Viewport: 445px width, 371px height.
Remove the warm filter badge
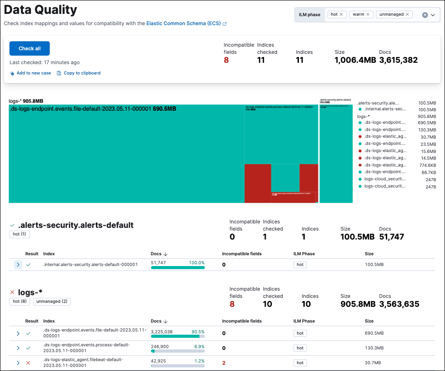367,14
